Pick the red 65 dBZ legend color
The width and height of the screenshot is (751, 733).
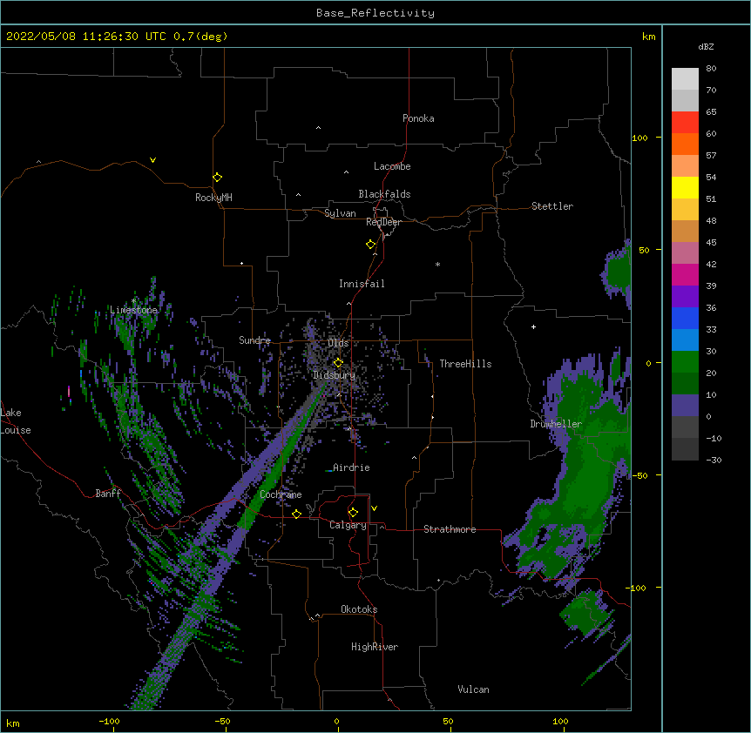[x=685, y=122]
